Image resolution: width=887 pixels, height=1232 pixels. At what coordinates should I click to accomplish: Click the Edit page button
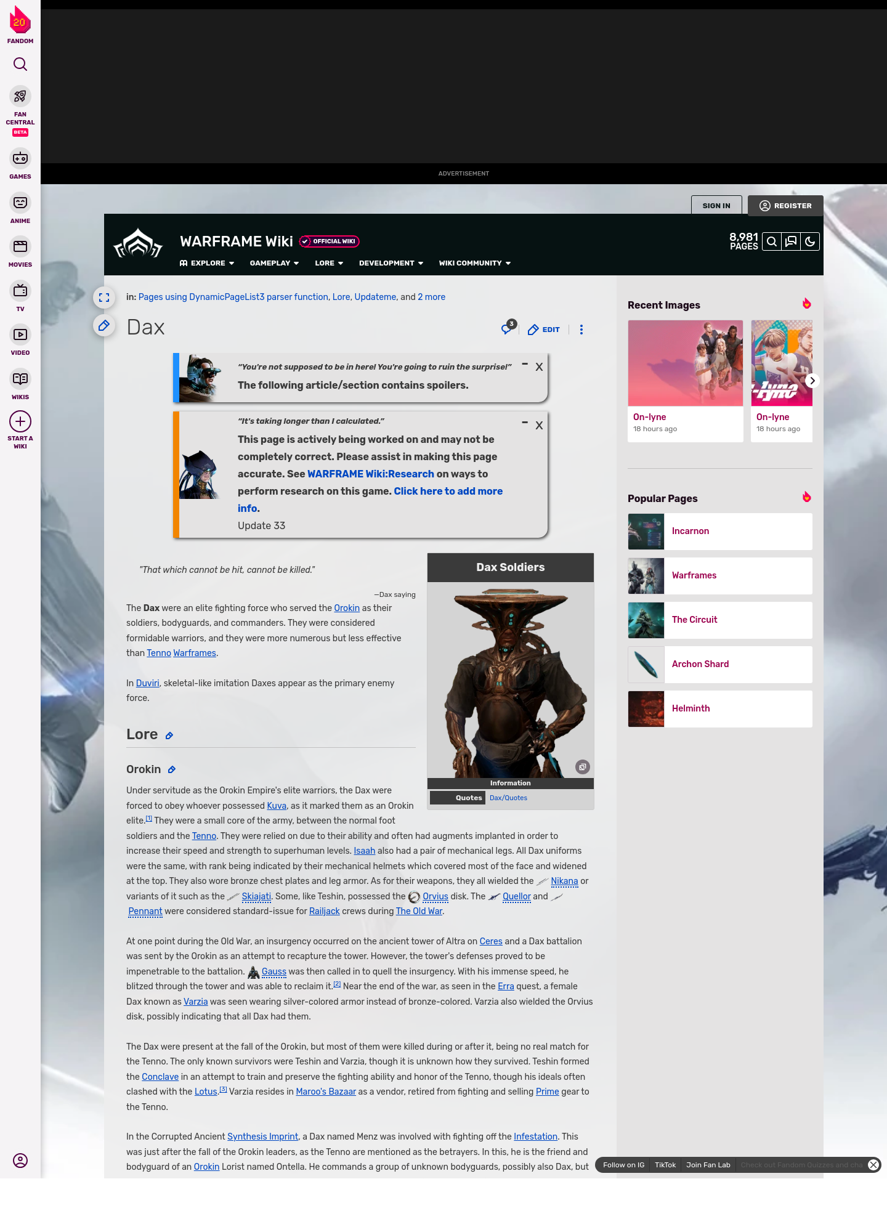tap(544, 330)
